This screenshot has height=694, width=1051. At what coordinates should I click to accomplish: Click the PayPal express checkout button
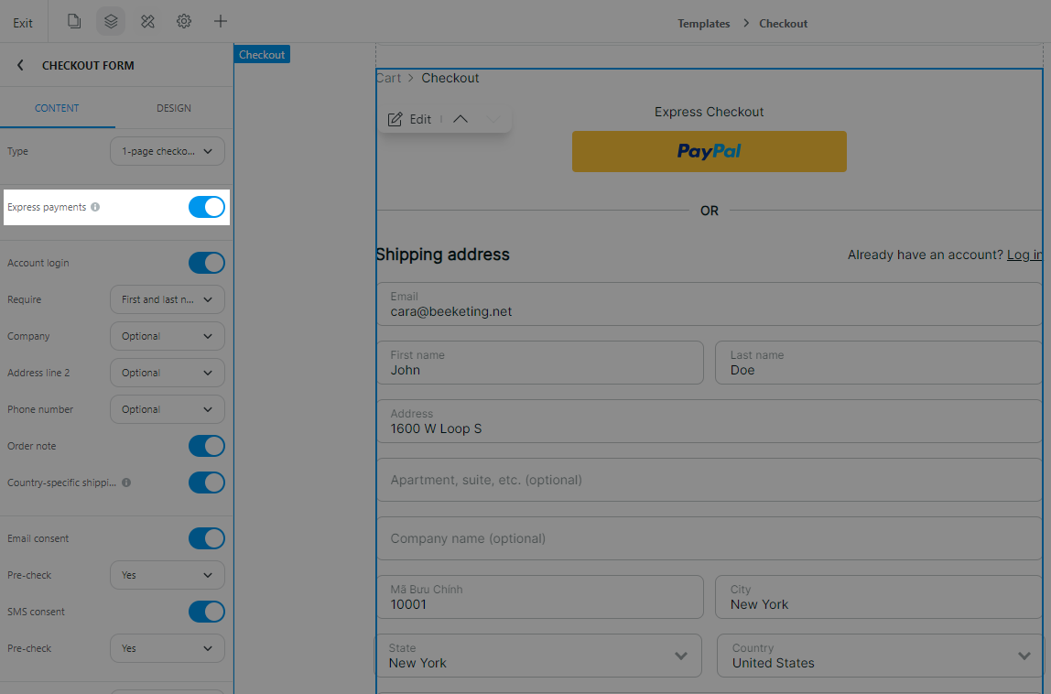[x=710, y=152]
